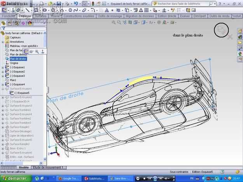Click the Linear Sketch Pattern icon
This screenshot has height=182, width=243.
pos(146,10)
